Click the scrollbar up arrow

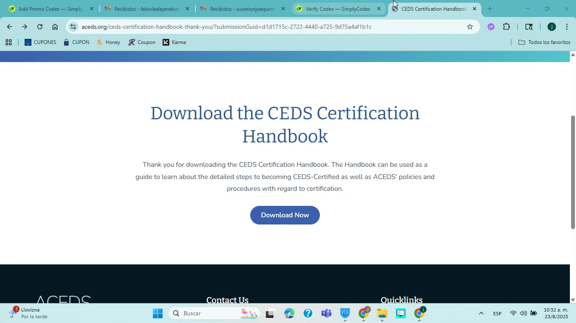tap(573, 54)
